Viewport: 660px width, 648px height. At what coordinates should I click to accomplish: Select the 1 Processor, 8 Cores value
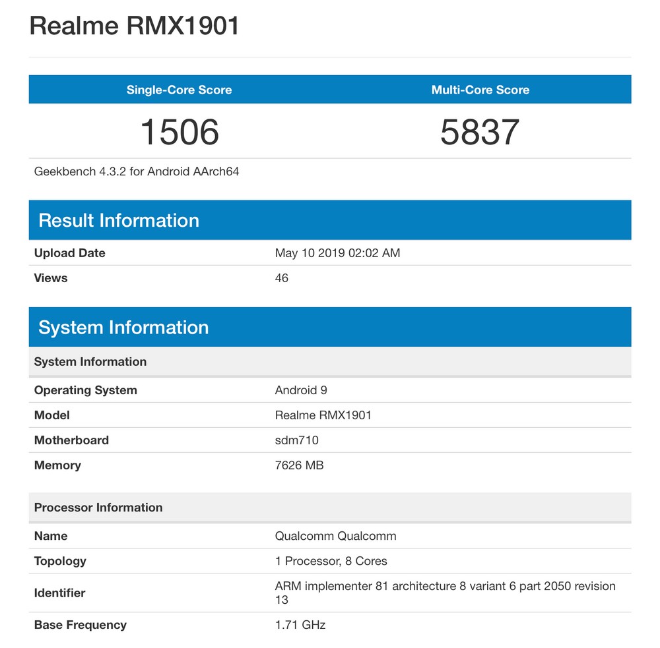(x=331, y=562)
